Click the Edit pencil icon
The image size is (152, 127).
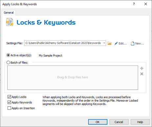[116, 44]
